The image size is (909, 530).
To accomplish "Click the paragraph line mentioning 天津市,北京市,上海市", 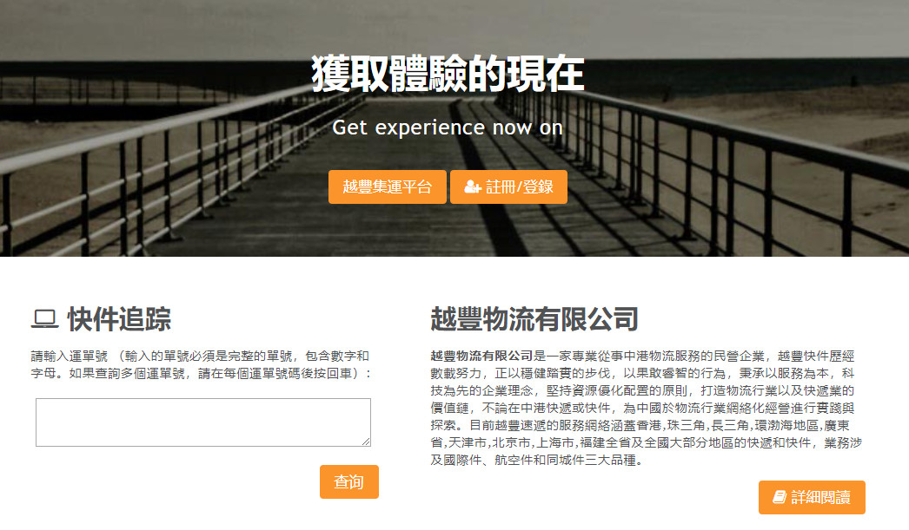I will point(646,442).
